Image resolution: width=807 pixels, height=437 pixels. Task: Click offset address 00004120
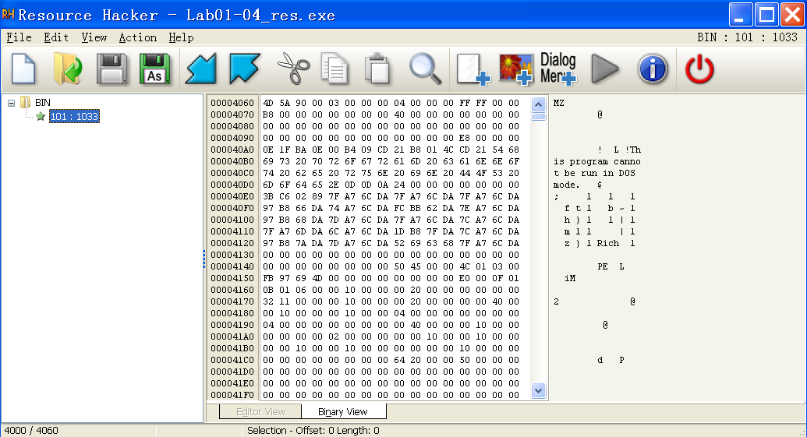pos(232,243)
